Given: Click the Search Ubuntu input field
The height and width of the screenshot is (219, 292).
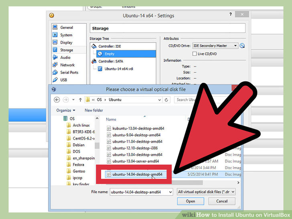Looking at the screenshot, I should (x=185, y=100).
